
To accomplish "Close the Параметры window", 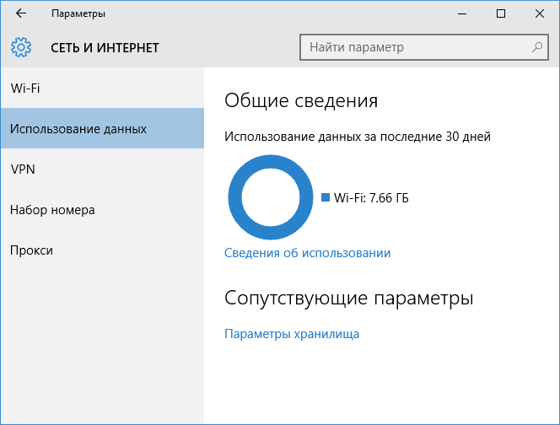I will click(539, 13).
